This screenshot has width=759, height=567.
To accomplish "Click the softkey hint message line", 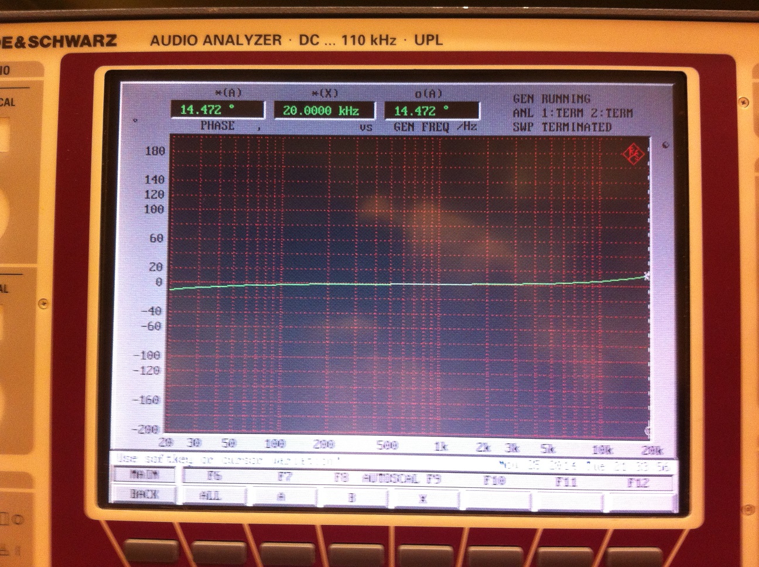I will point(228,459).
